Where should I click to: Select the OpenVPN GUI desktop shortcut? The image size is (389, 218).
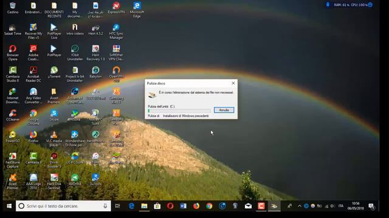coord(116,74)
